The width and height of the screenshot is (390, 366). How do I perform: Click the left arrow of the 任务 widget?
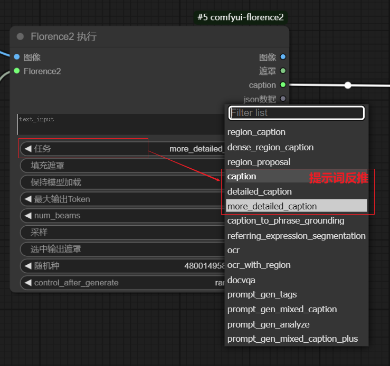point(28,149)
